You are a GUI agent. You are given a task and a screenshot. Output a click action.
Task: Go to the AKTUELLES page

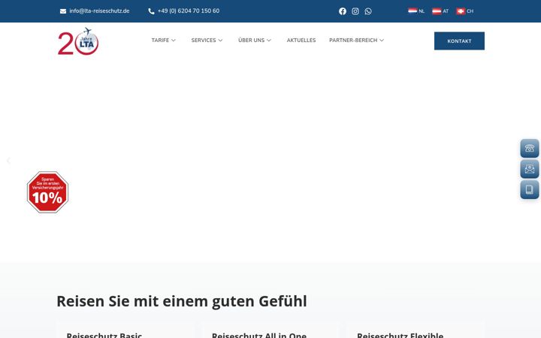[301, 41]
